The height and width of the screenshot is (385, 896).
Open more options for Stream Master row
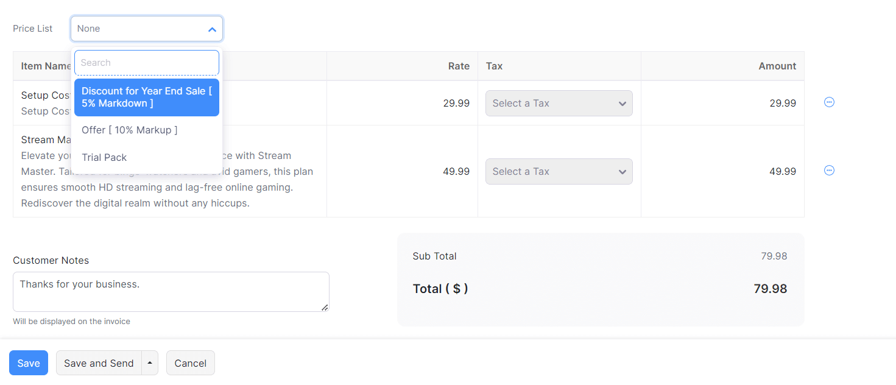829,171
